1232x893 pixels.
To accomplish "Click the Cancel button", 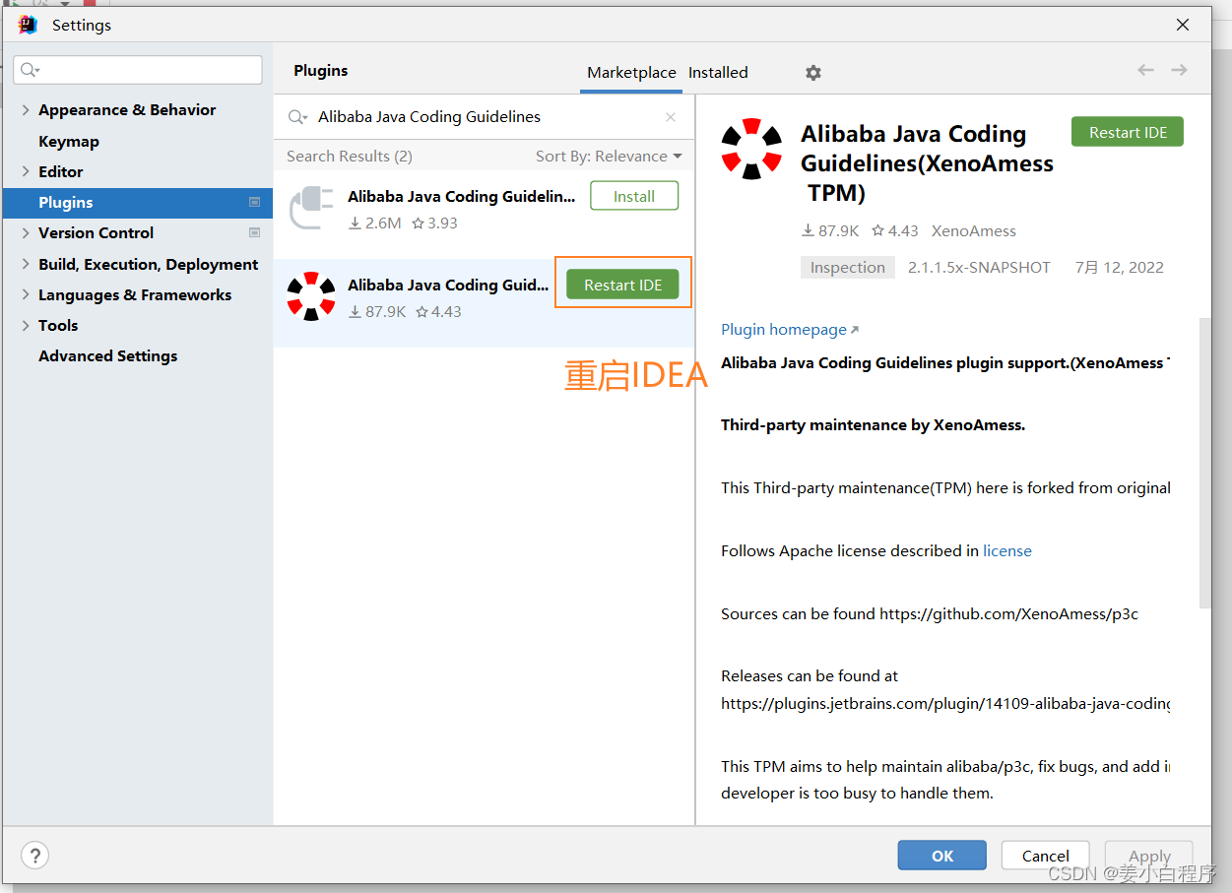I will [x=1045, y=856].
